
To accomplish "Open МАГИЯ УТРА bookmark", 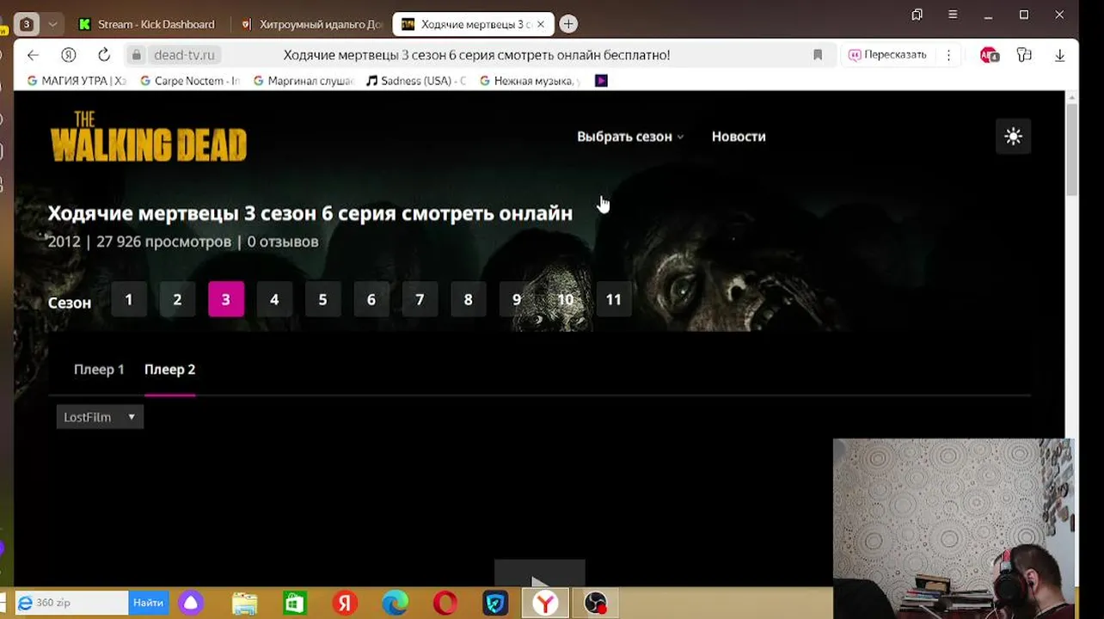I will coord(77,81).
